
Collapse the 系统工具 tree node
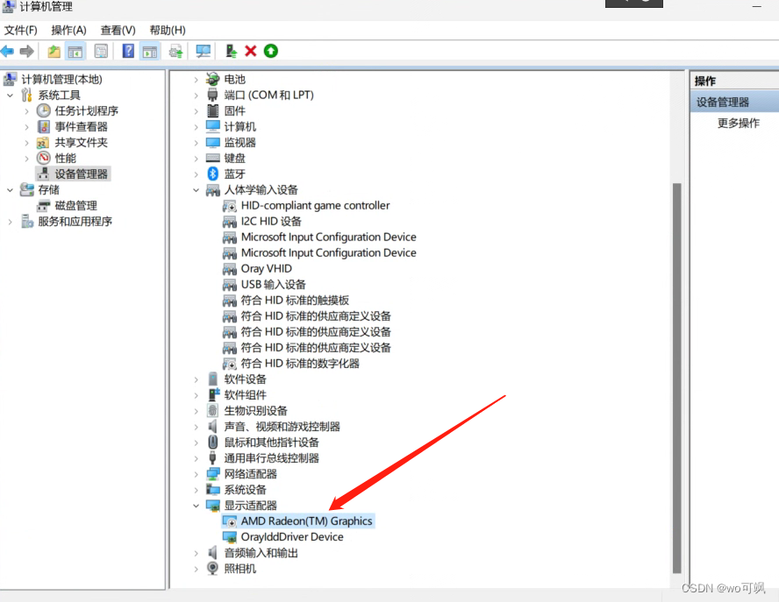[x=10, y=95]
